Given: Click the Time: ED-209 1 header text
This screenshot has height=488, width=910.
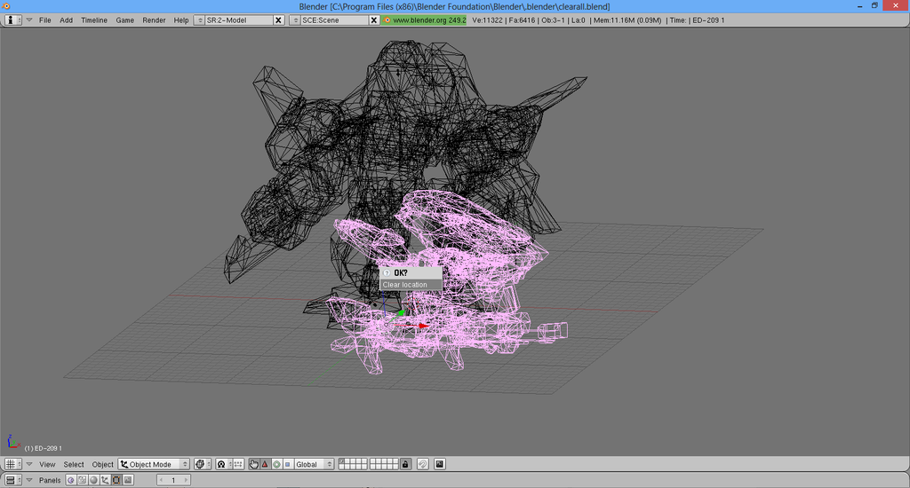Looking at the screenshot, I should click(697, 20).
